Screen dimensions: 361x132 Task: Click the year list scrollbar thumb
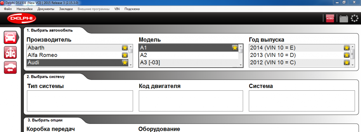point(353,54)
